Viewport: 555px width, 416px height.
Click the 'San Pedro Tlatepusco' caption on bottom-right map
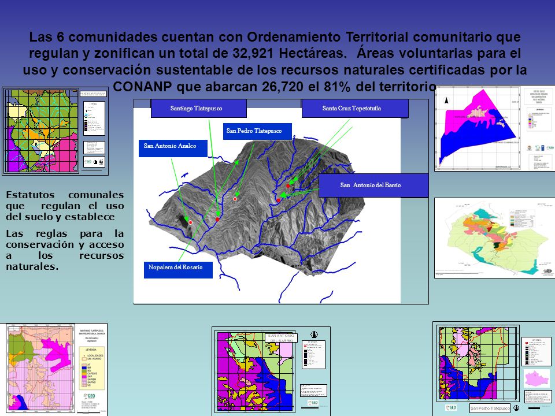click(490, 408)
